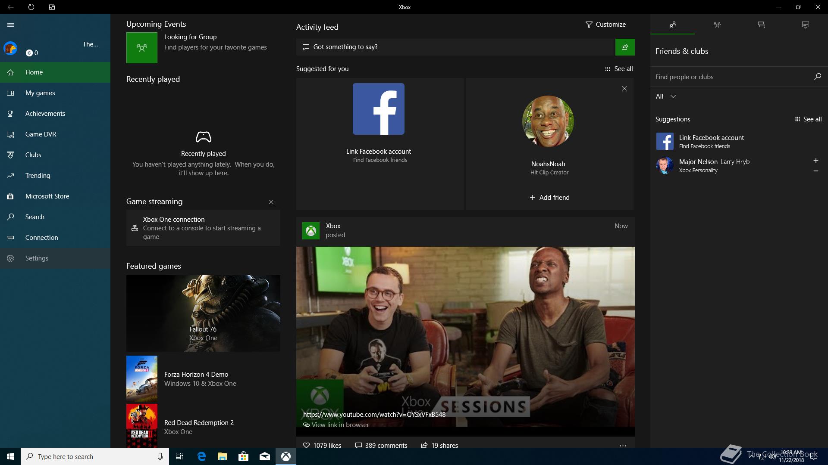This screenshot has width=828, height=465.
Task: Open the hamburger navigation menu
Action: (11, 25)
